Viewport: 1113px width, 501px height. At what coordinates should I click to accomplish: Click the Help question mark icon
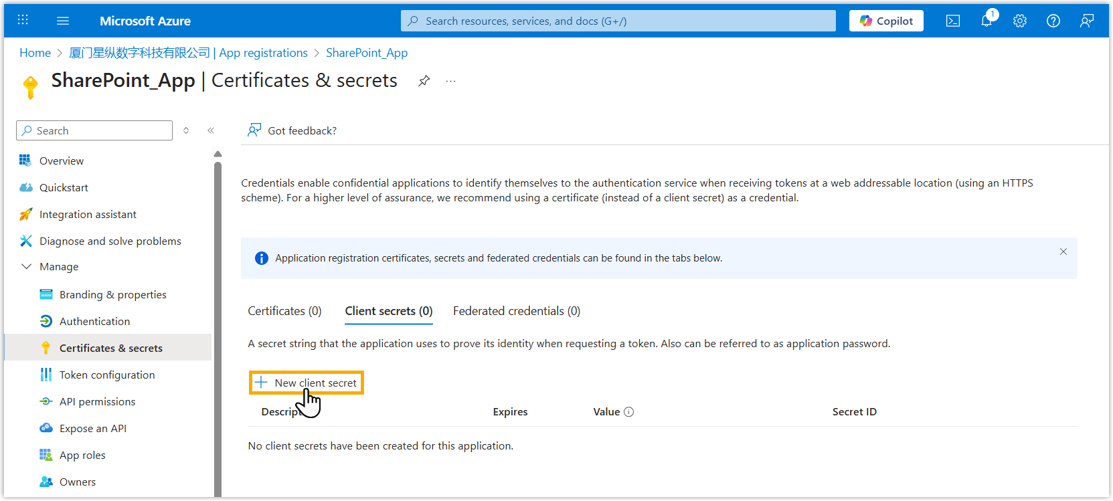point(1053,21)
